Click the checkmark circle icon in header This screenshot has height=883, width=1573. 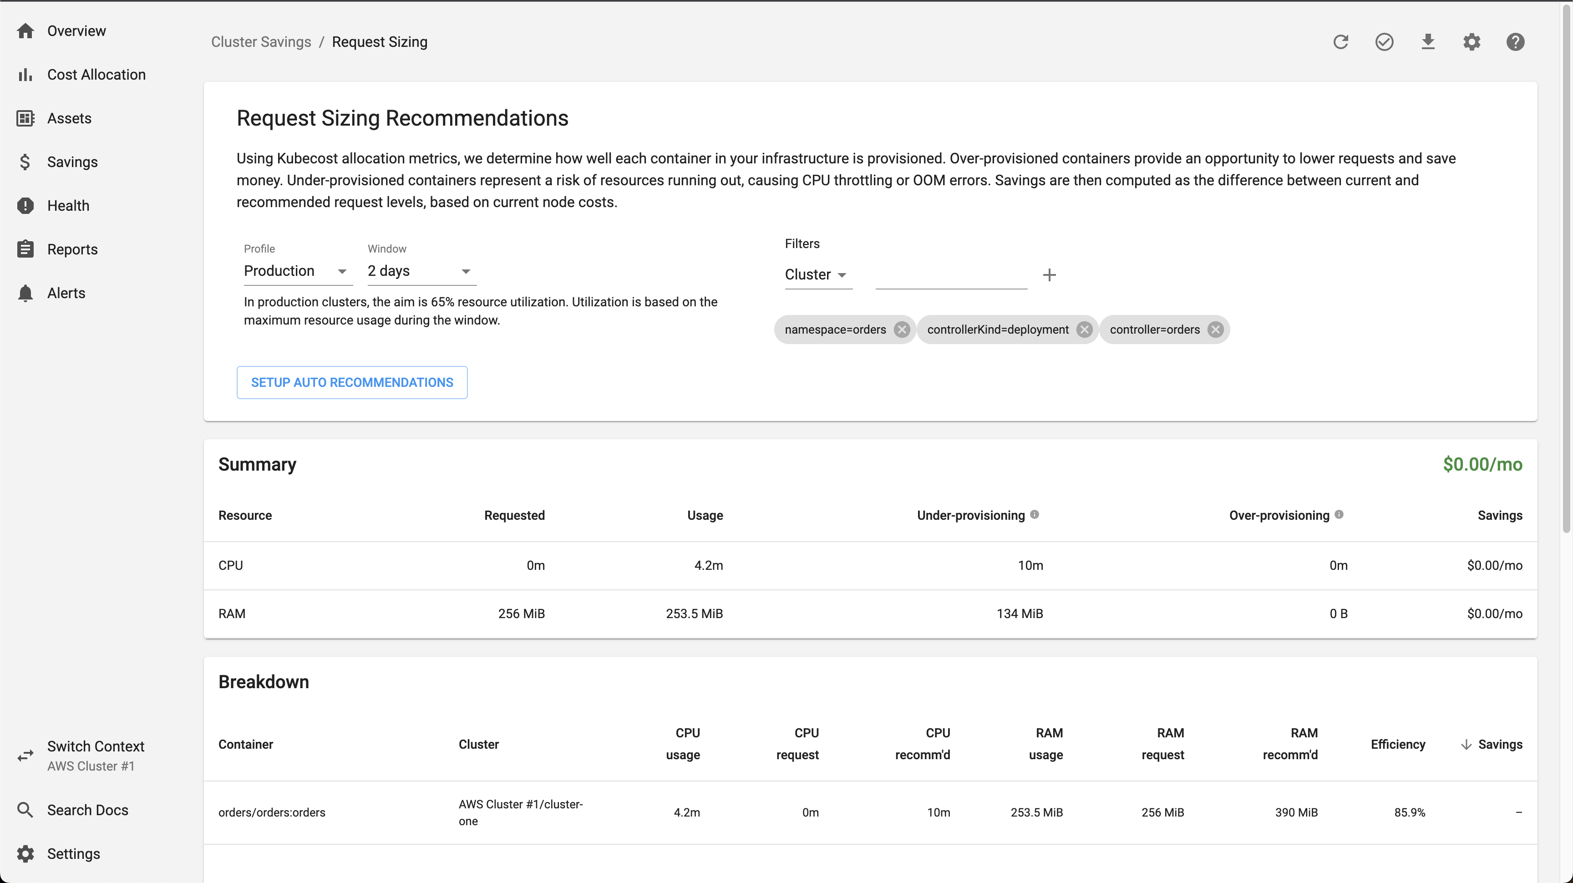click(1384, 42)
